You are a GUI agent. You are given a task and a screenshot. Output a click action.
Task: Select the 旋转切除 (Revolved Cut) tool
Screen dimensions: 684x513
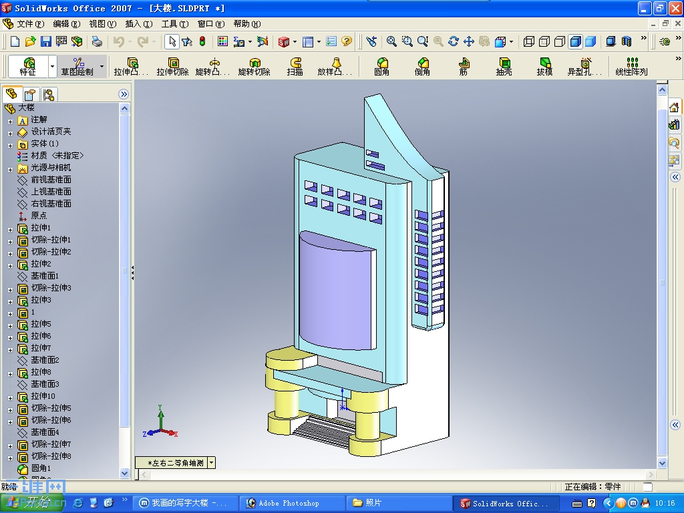254,67
